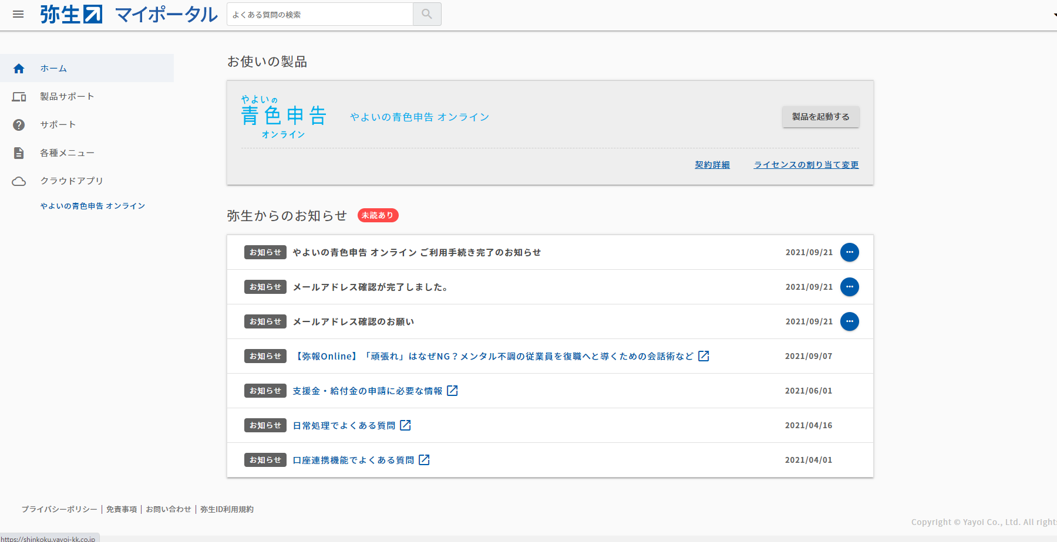Open the account dropdown arrow at top right
The image size is (1057, 542).
click(x=1054, y=15)
